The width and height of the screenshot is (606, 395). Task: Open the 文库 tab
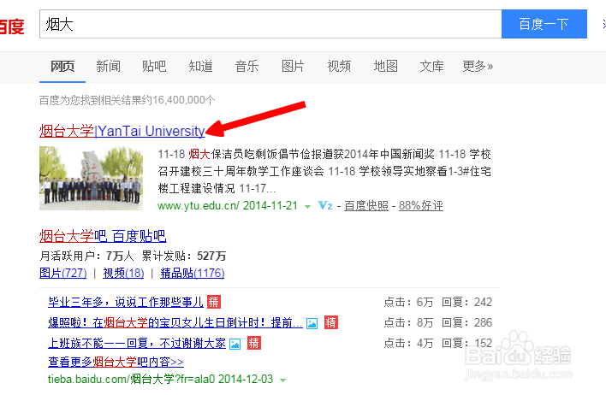click(x=431, y=66)
